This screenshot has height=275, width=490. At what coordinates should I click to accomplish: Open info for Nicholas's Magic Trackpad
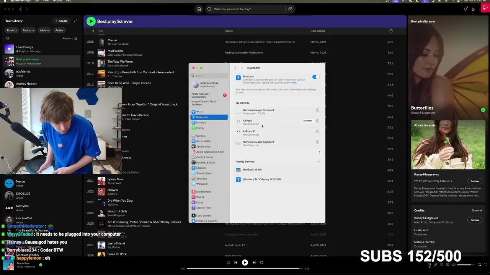(317, 110)
